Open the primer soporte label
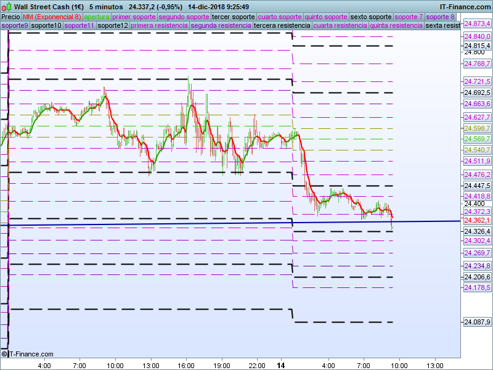 [x=134, y=17]
